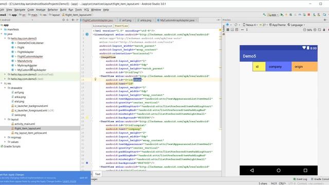Screen dimensions: 329x185
Task: Open the design surface layers dropdown
Action: (x=229, y=25)
